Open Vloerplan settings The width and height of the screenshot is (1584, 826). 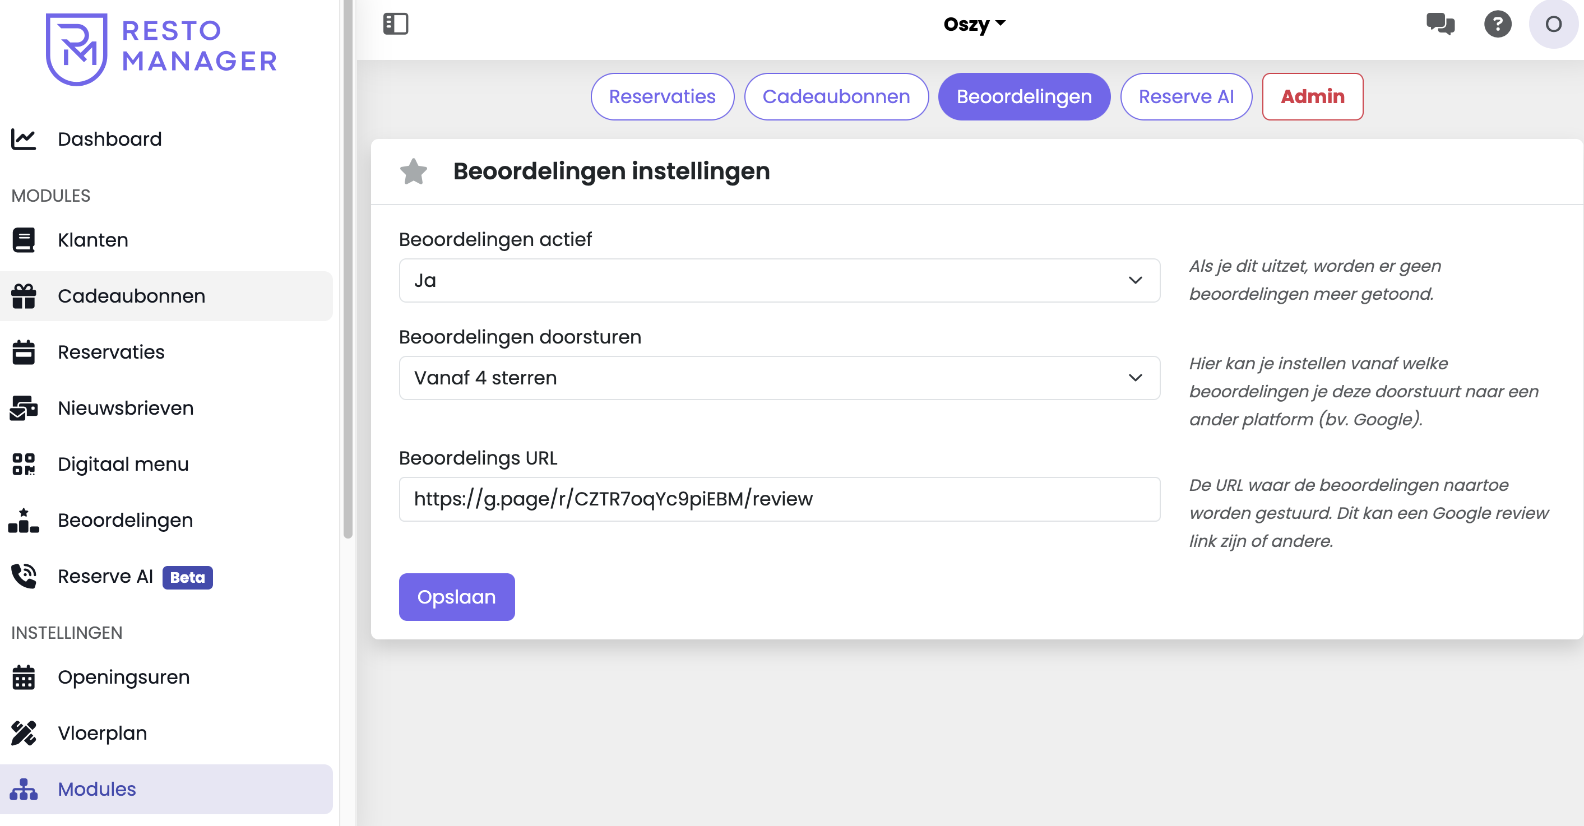[166, 732]
